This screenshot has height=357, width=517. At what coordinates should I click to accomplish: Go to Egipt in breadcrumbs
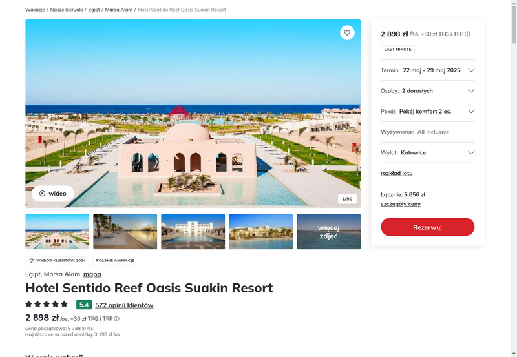94,10
